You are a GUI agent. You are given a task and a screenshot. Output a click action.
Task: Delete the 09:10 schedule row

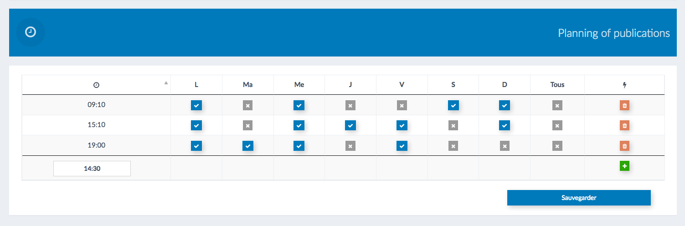624,106
